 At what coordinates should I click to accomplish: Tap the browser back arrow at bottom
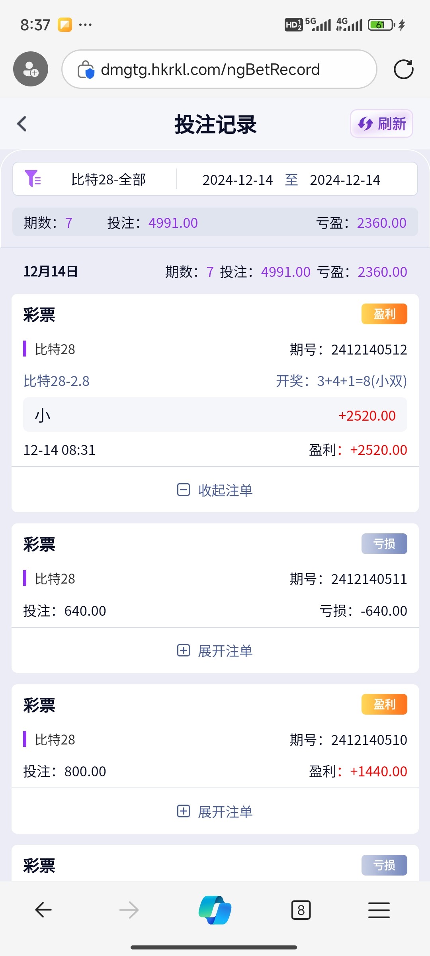pos(43,910)
